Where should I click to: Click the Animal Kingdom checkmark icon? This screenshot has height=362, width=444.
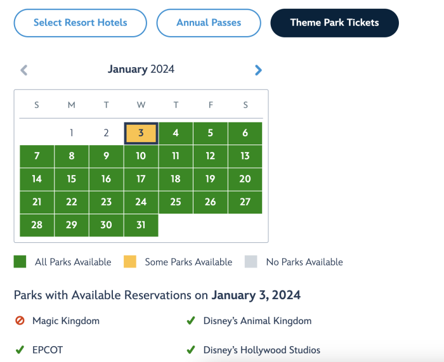(190, 321)
